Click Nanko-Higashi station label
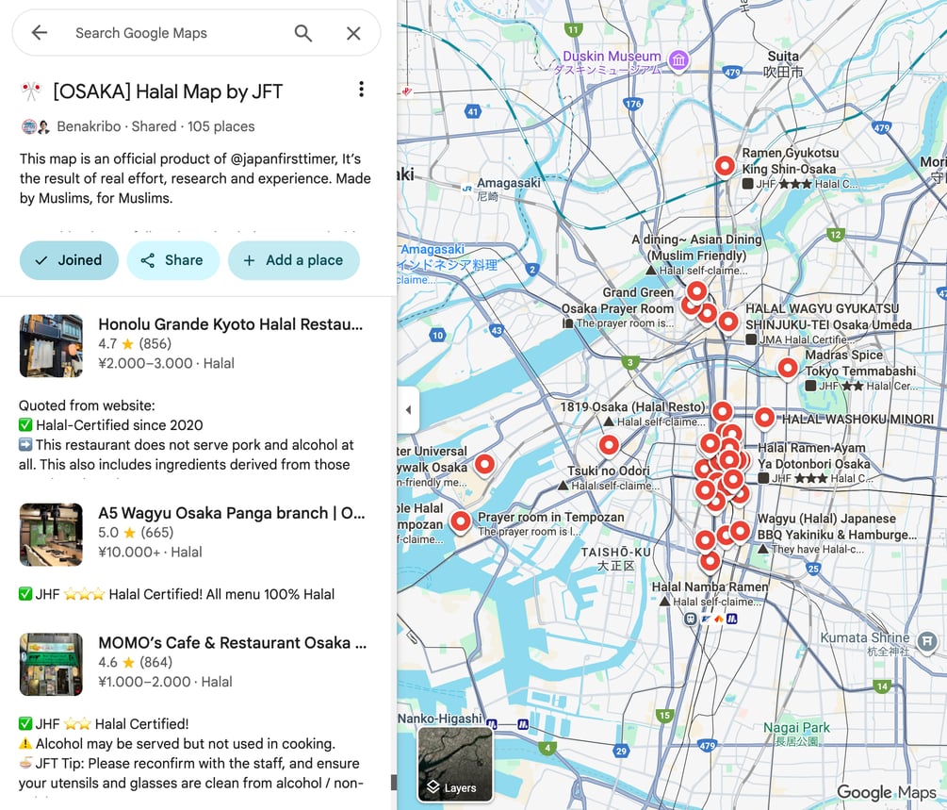The width and height of the screenshot is (947, 810). tap(440, 719)
